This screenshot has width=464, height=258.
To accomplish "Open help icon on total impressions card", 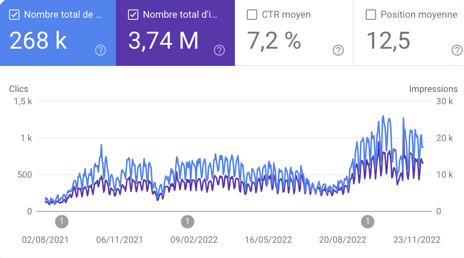I will tap(219, 50).
